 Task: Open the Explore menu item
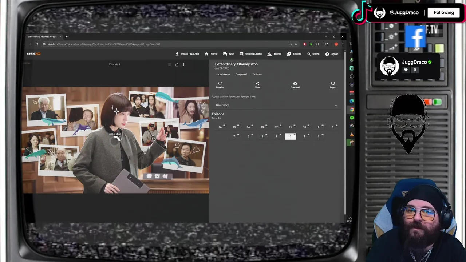[x=294, y=54]
